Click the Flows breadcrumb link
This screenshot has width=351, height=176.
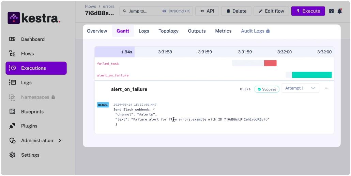(90, 6)
